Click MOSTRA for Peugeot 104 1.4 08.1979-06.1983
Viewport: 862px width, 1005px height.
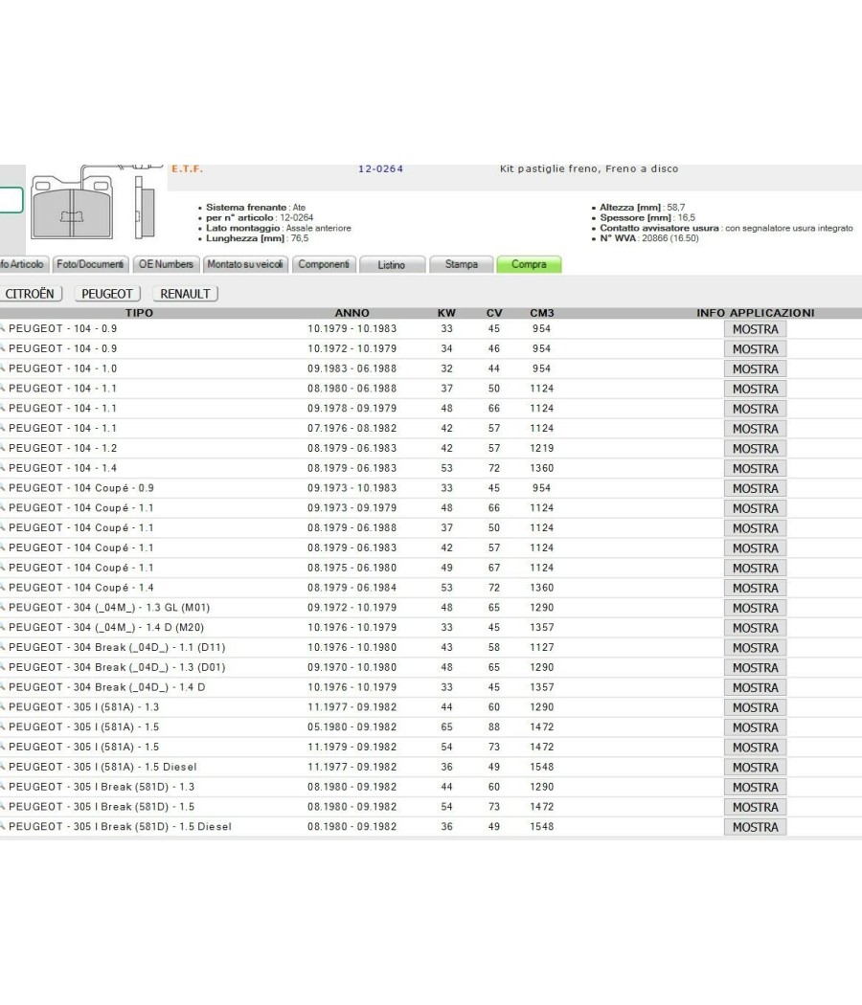(x=756, y=468)
